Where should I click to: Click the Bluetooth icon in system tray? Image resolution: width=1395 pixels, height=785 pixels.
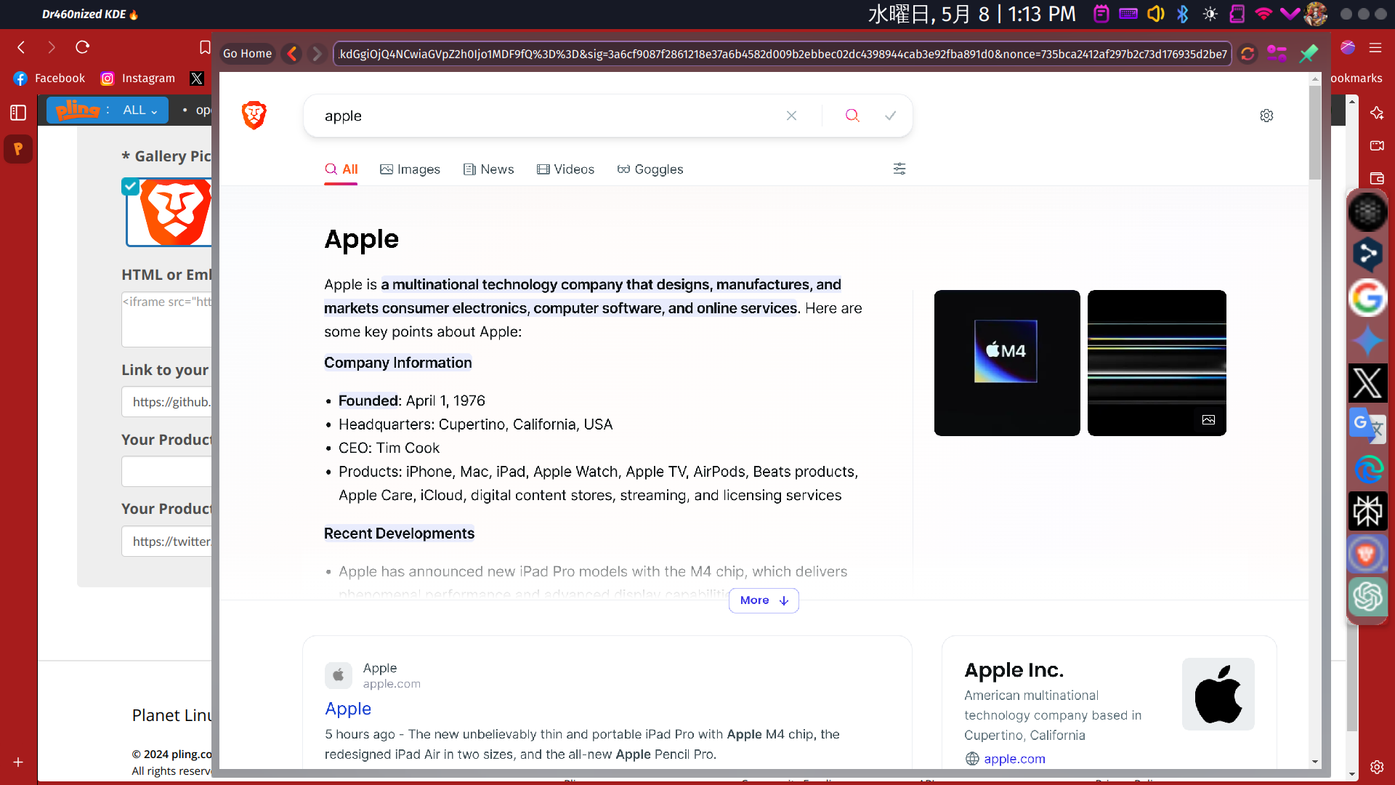(x=1183, y=14)
